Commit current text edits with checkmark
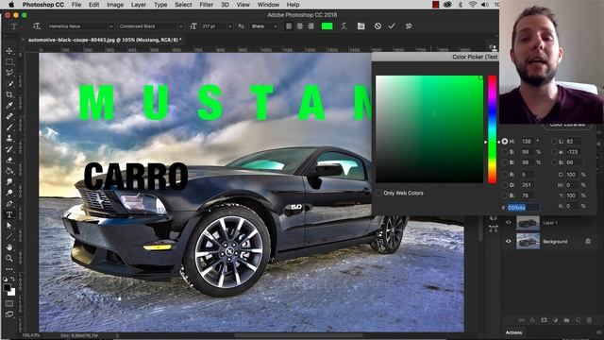Screen dimensions: 604x340 392,26
